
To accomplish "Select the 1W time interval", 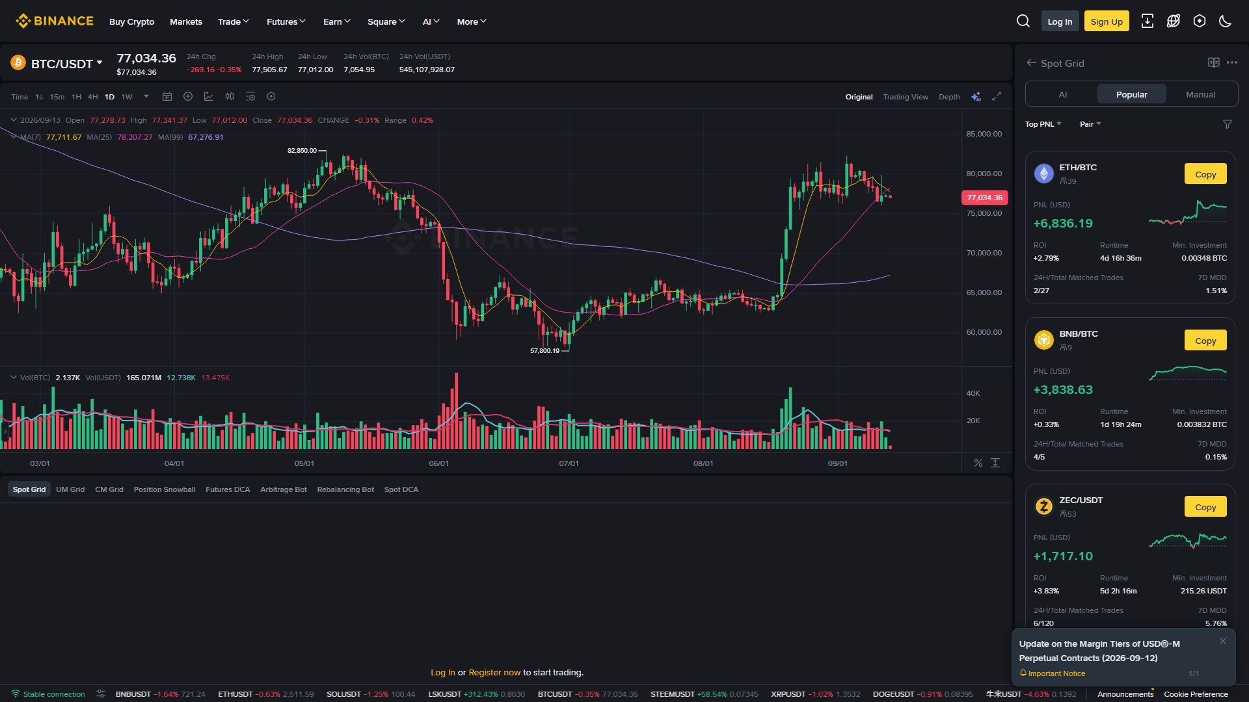I will point(127,97).
